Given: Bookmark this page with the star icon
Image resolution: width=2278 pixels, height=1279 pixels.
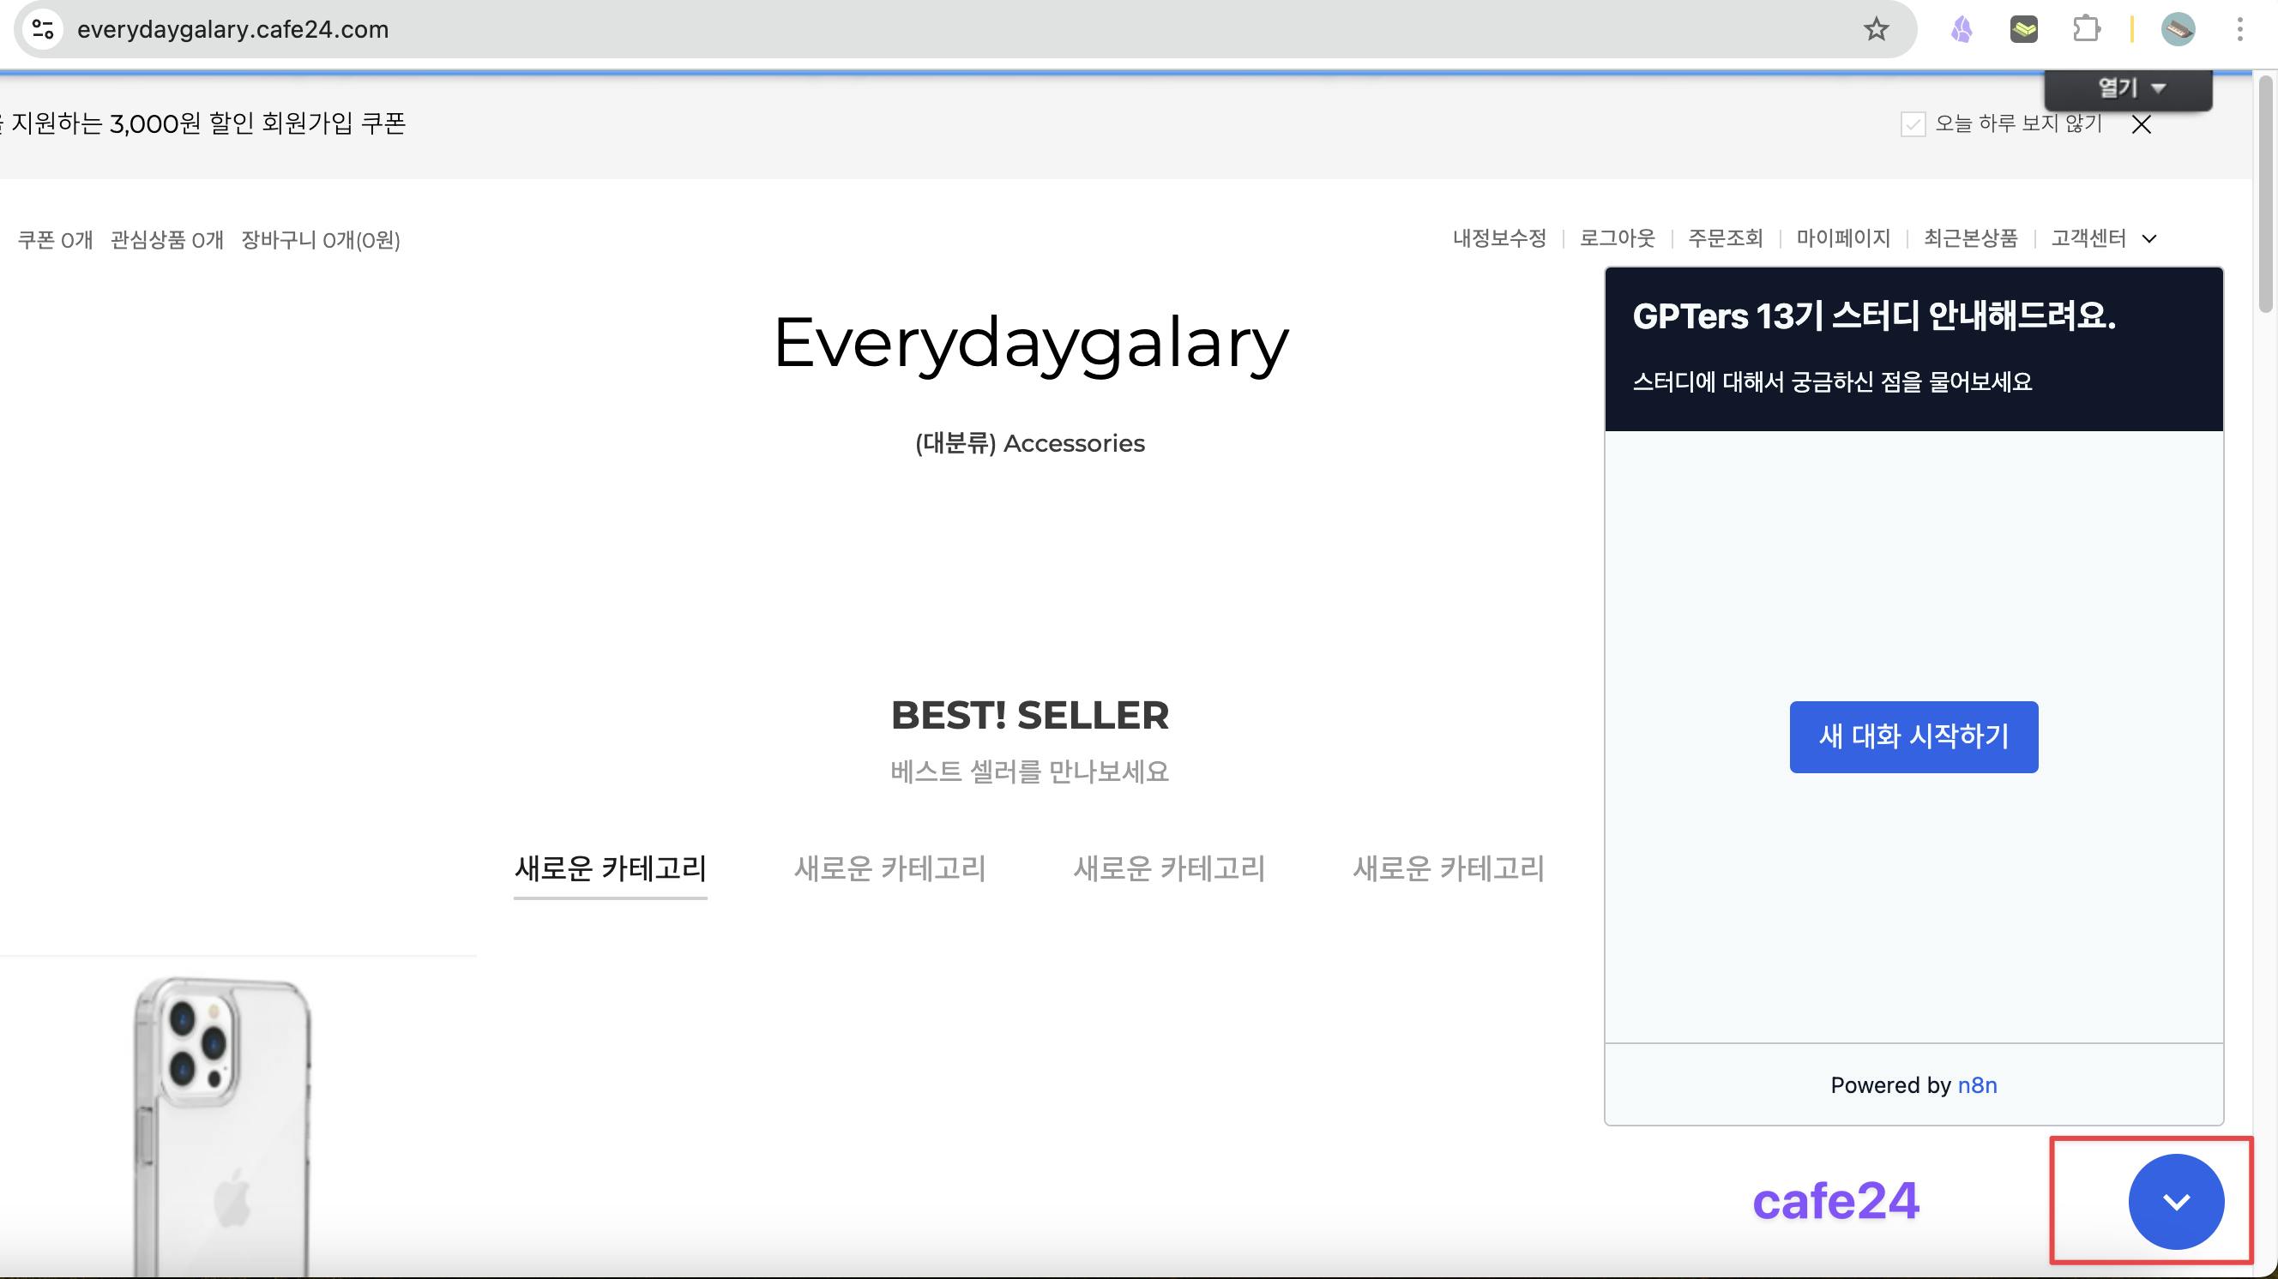Looking at the screenshot, I should pos(1876,29).
